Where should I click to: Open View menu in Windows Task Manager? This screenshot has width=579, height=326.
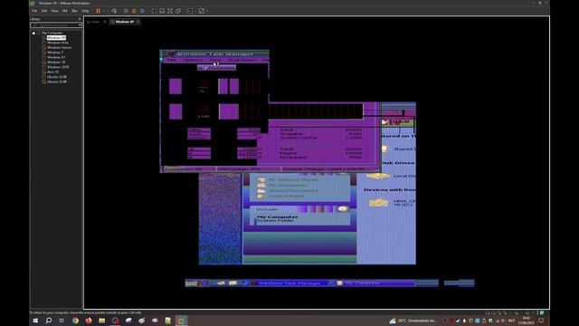[215, 60]
